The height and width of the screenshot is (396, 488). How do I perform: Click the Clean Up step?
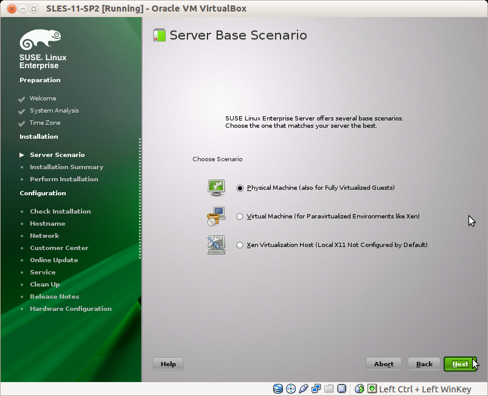coord(45,284)
